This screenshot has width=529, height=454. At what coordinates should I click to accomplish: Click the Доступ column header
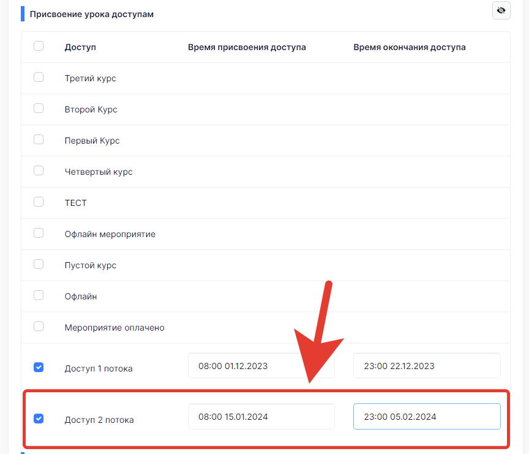click(x=80, y=47)
